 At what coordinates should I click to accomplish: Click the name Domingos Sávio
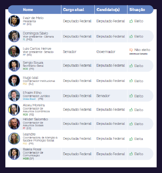[35, 33]
